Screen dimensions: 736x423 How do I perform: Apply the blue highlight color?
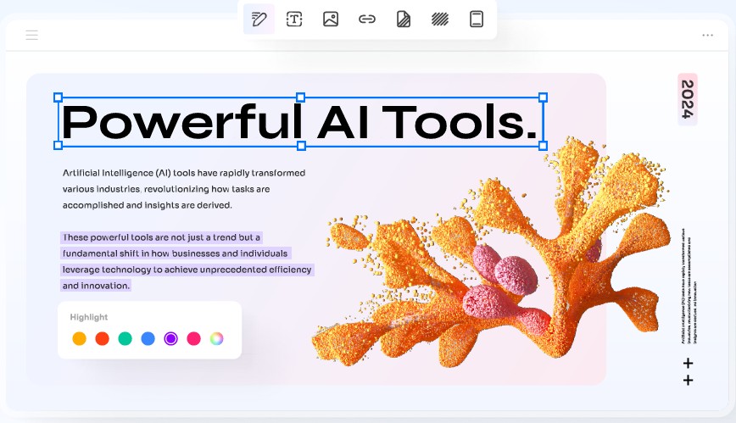[x=148, y=338]
